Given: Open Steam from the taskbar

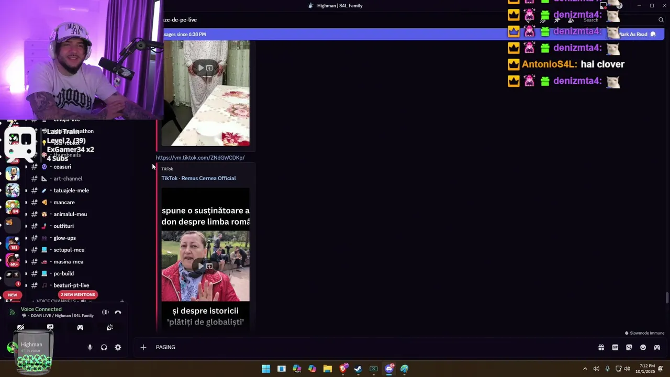Looking at the screenshot, I should [358, 369].
